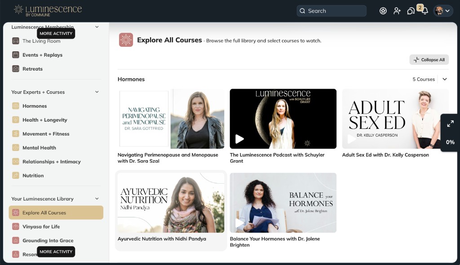Click the Mental Health icon

point(16,148)
